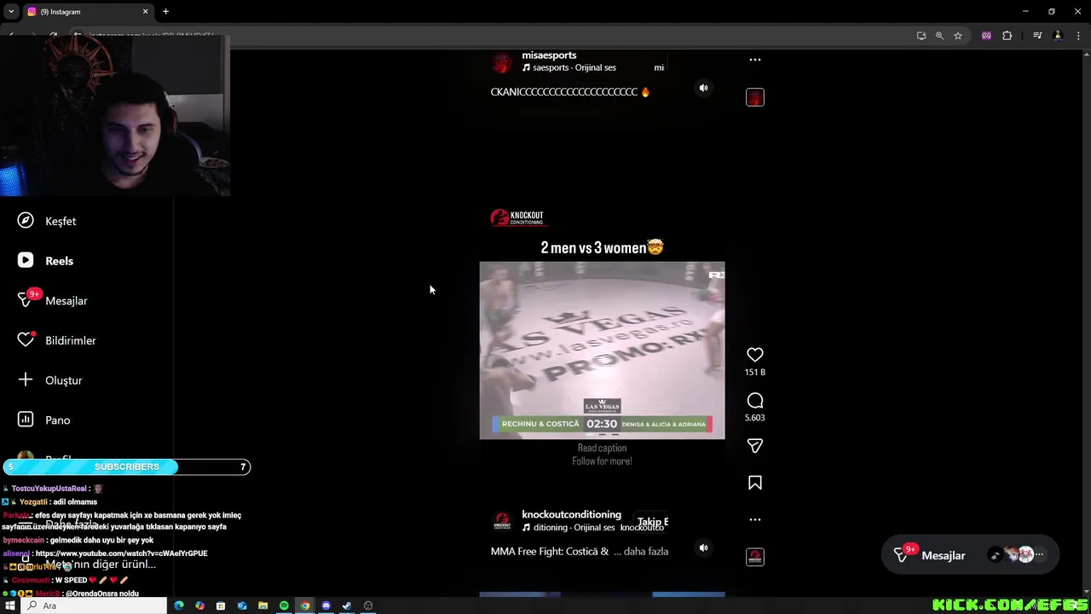Viewport: 1091px width, 614px height.
Task: Open Spotify from the taskbar
Action: 284,605
